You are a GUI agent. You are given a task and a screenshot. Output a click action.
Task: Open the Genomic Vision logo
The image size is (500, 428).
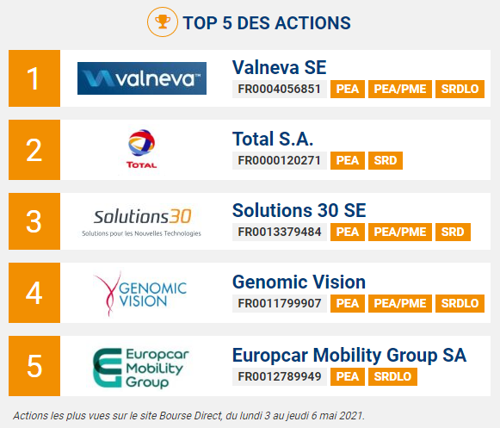coord(140,294)
